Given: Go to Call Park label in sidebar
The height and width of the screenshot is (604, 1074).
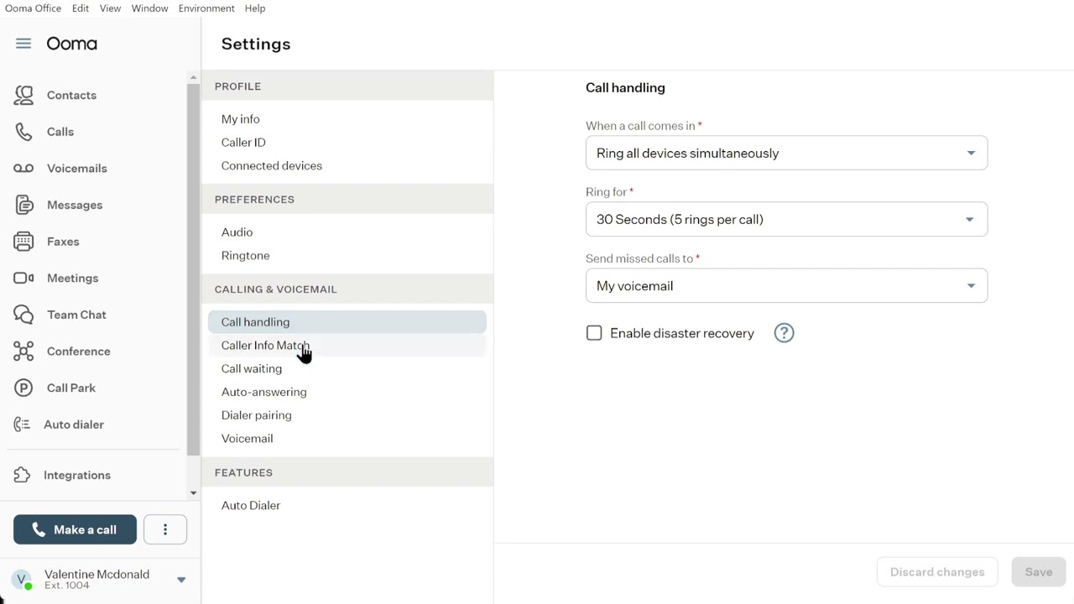Looking at the screenshot, I should click(71, 388).
